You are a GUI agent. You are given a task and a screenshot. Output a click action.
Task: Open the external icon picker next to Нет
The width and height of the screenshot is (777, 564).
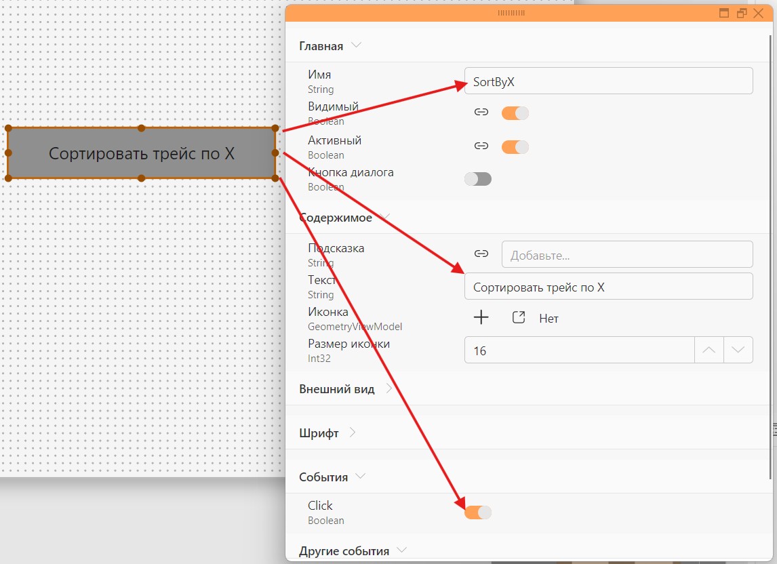click(x=518, y=317)
